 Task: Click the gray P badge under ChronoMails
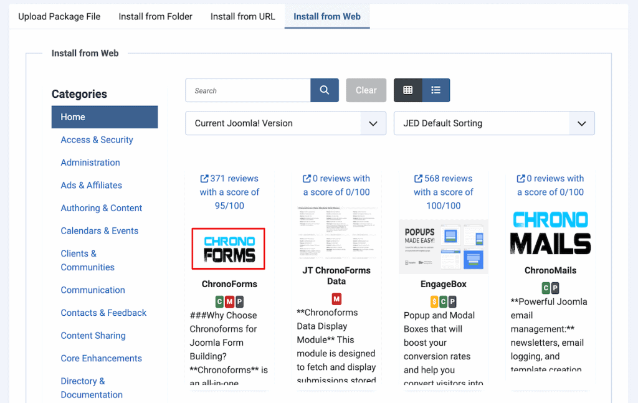pyautogui.click(x=555, y=288)
